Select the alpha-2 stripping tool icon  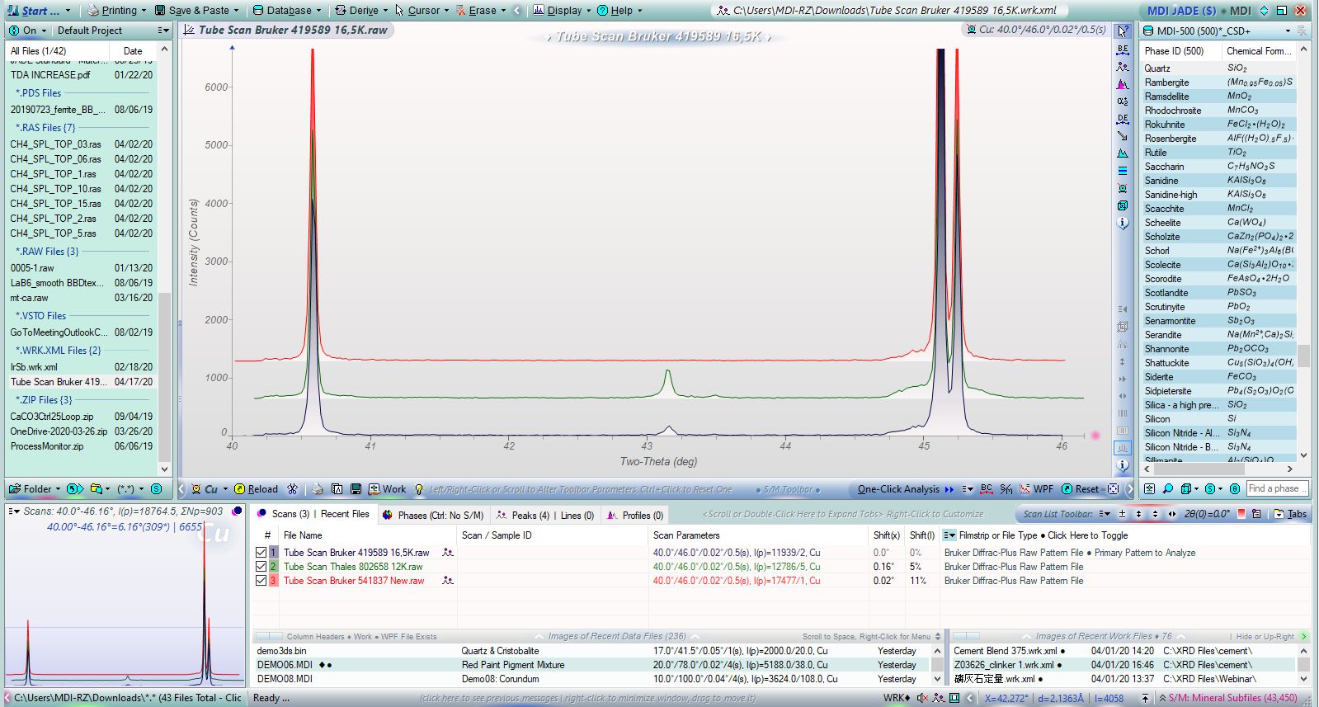point(1123,101)
